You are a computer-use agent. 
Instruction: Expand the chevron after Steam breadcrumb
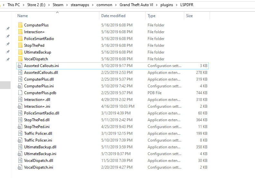click(67, 5)
